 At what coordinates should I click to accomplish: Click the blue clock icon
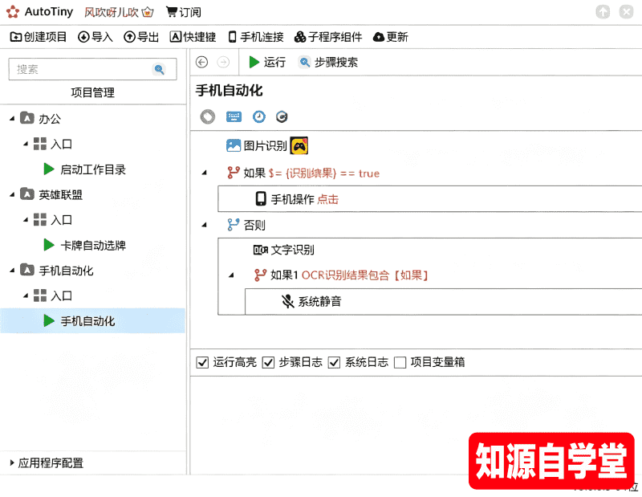[x=258, y=116]
